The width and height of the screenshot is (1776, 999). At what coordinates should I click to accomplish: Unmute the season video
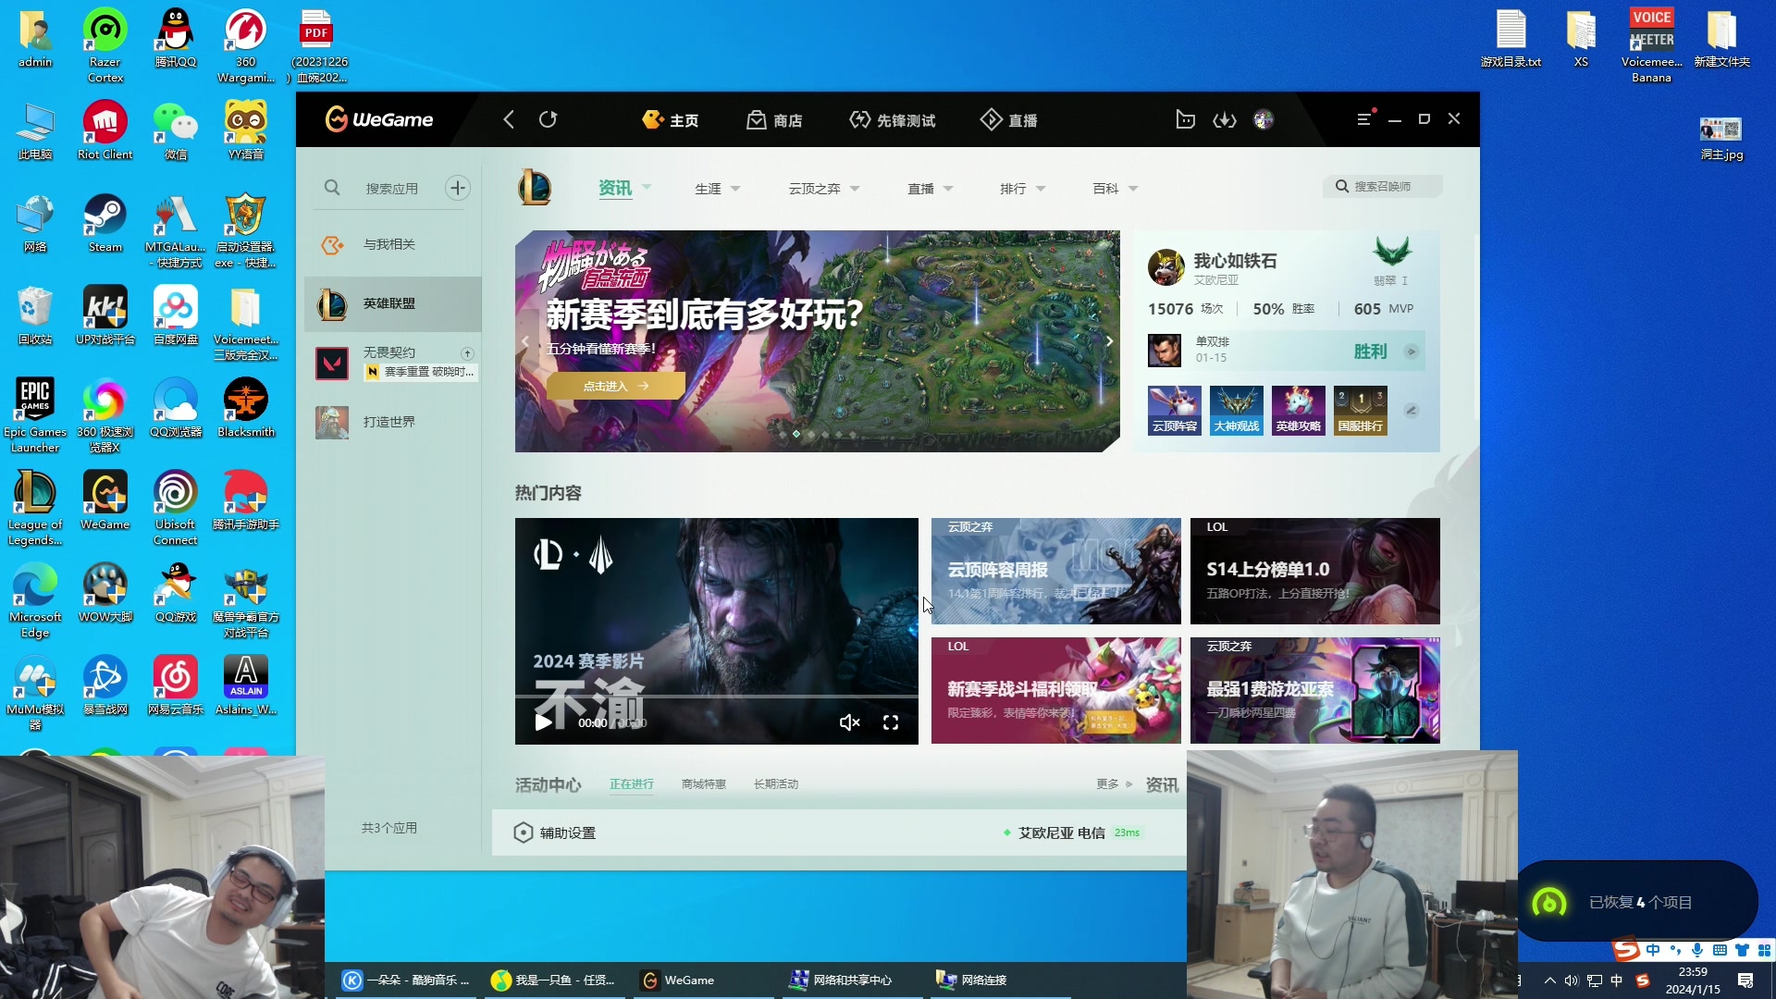(849, 722)
